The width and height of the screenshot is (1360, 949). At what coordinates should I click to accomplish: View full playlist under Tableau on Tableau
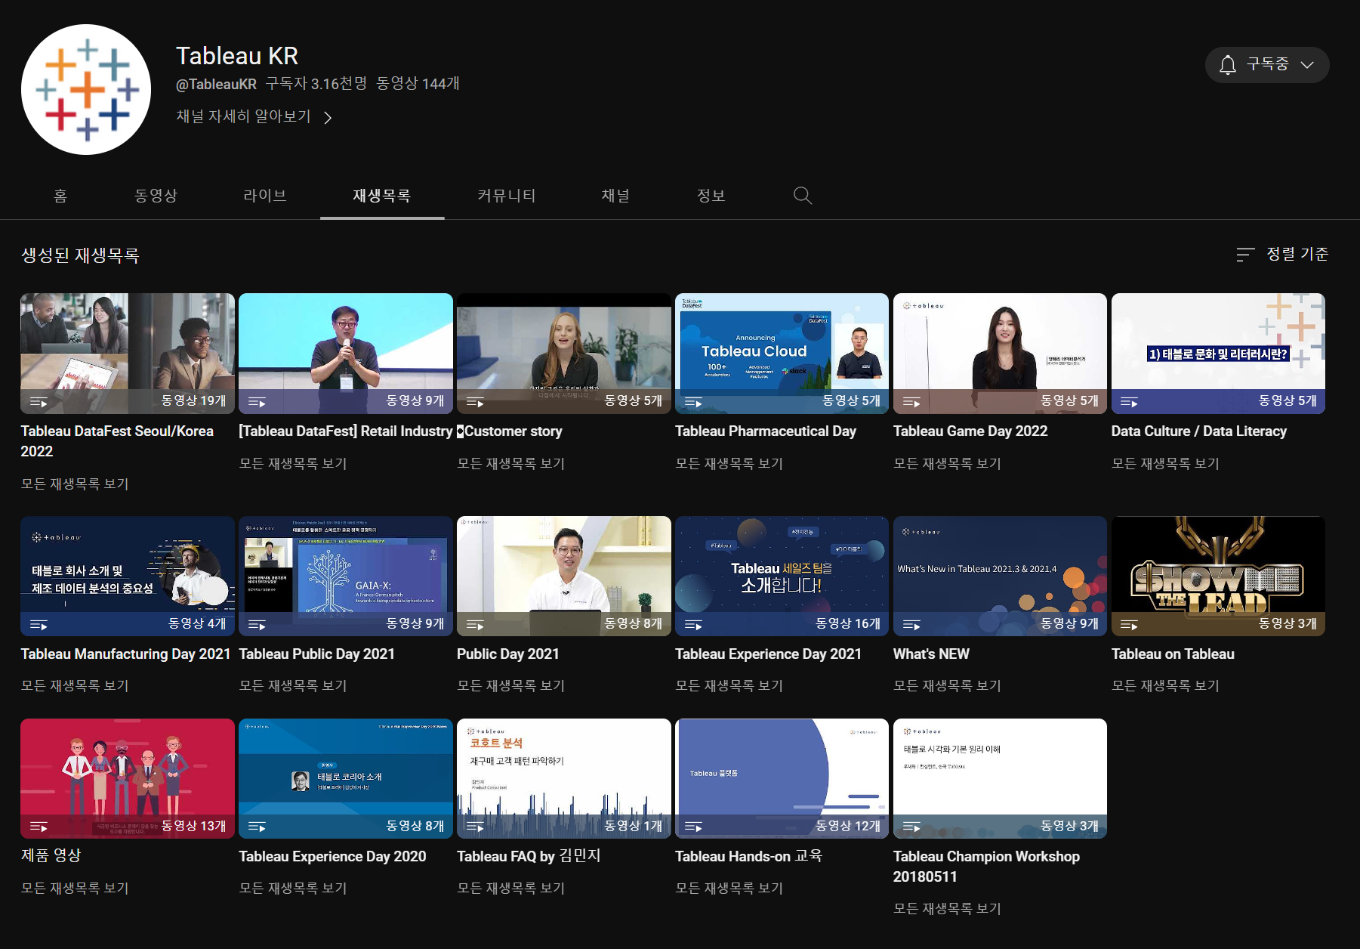1165,686
